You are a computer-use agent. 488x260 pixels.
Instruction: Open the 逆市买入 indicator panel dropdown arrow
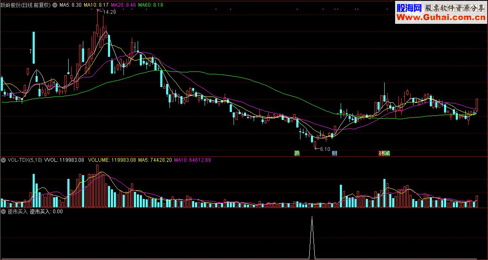[3, 212]
